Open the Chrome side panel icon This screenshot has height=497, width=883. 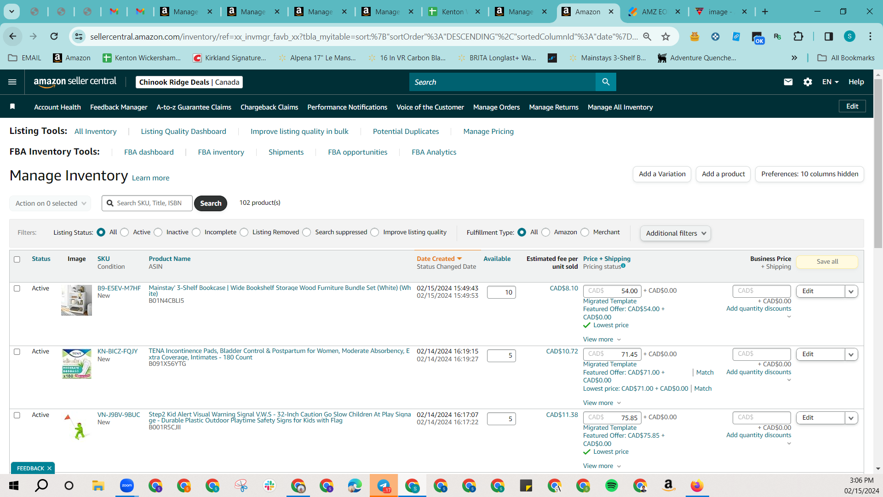[x=829, y=36]
